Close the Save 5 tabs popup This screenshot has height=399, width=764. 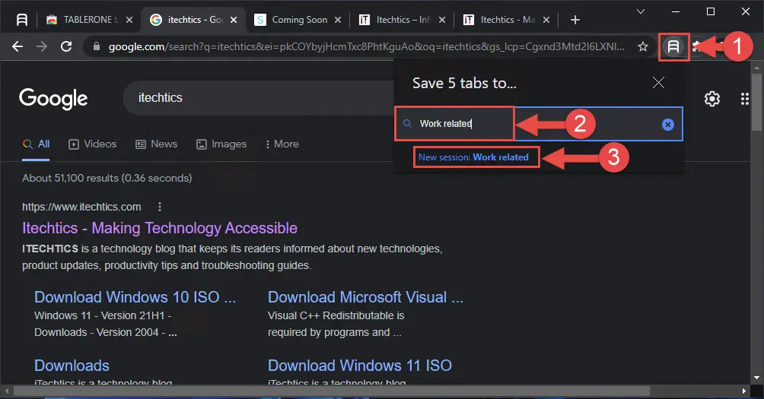[658, 83]
